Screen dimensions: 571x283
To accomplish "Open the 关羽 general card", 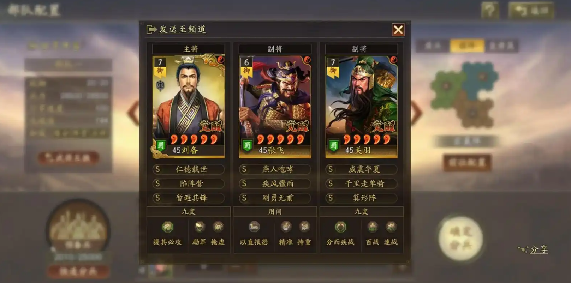I will pyautogui.click(x=361, y=107).
